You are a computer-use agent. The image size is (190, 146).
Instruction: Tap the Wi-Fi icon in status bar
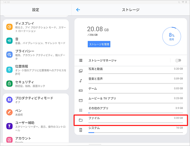(183, 2)
